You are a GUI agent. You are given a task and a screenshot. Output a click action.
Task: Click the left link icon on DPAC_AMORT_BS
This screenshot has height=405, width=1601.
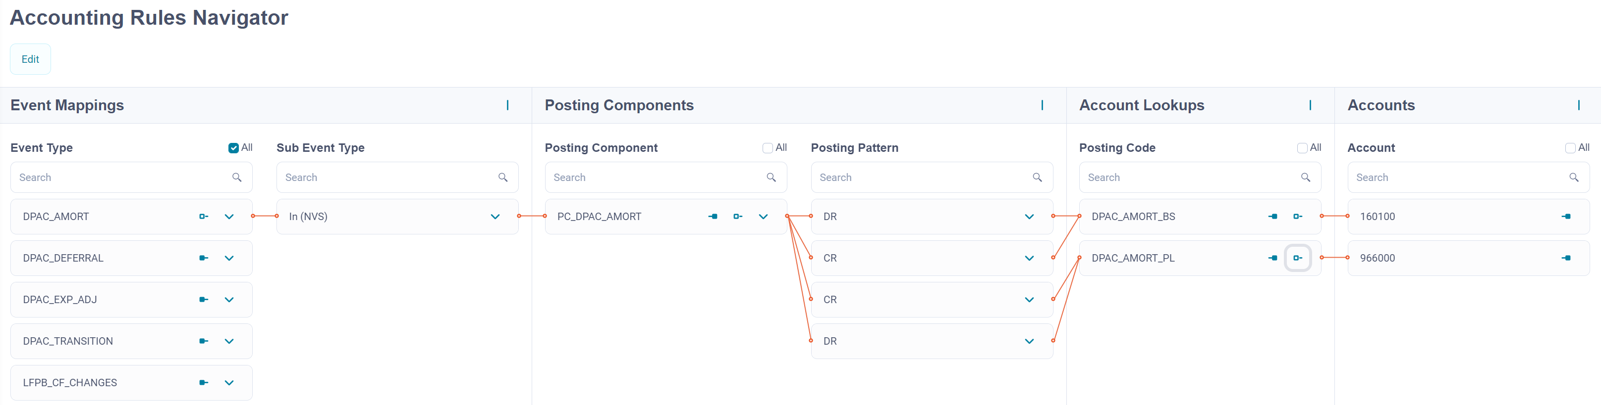(1273, 217)
